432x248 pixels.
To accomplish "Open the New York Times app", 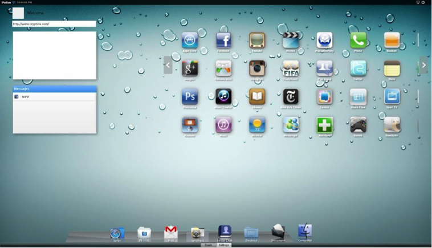I will click(x=291, y=97).
